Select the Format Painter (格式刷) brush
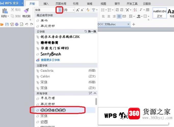The height and width of the screenshot is (127, 174). click(x=26, y=11)
